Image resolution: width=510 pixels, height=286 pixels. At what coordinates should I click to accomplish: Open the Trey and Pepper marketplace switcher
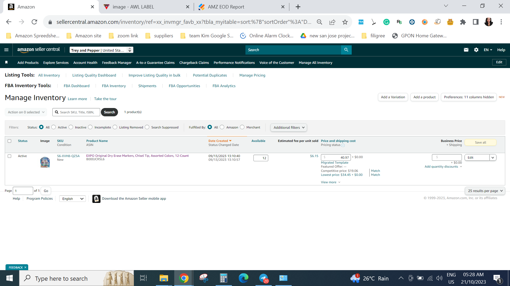pos(101,50)
